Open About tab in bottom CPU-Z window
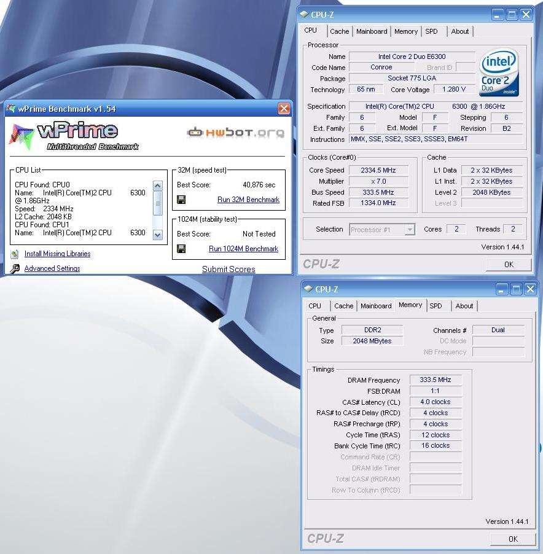Image resolution: width=543 pixels, height=554 pixels. [464, 306]
